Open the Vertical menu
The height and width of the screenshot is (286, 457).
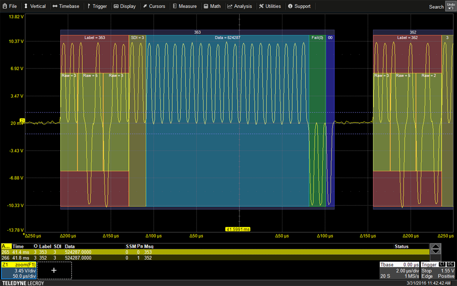pyautogui.click(x=35, y=6)
